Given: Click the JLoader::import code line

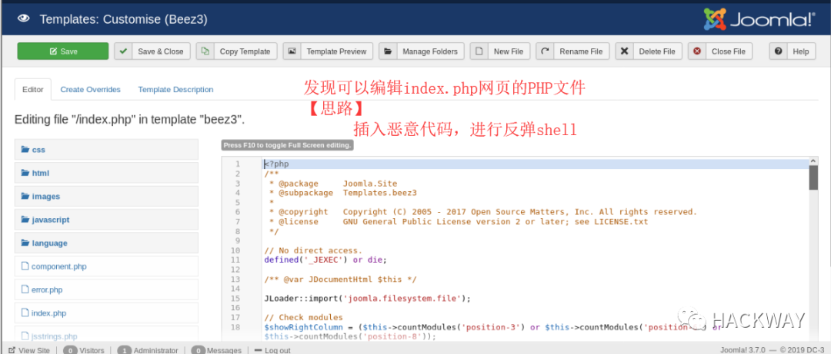Looking at the screenshot, I should coord(367,299).
